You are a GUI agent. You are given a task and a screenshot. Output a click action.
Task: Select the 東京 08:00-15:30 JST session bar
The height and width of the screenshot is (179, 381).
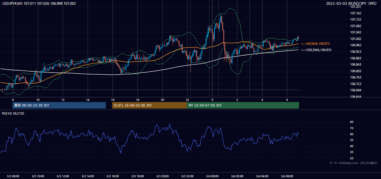pyautogui.click(x=59, y=105)
